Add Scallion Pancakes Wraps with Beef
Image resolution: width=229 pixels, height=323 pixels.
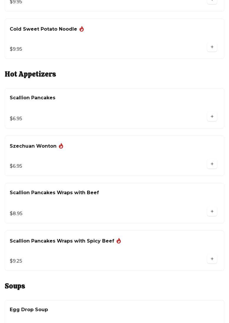(x=212, y=212)
